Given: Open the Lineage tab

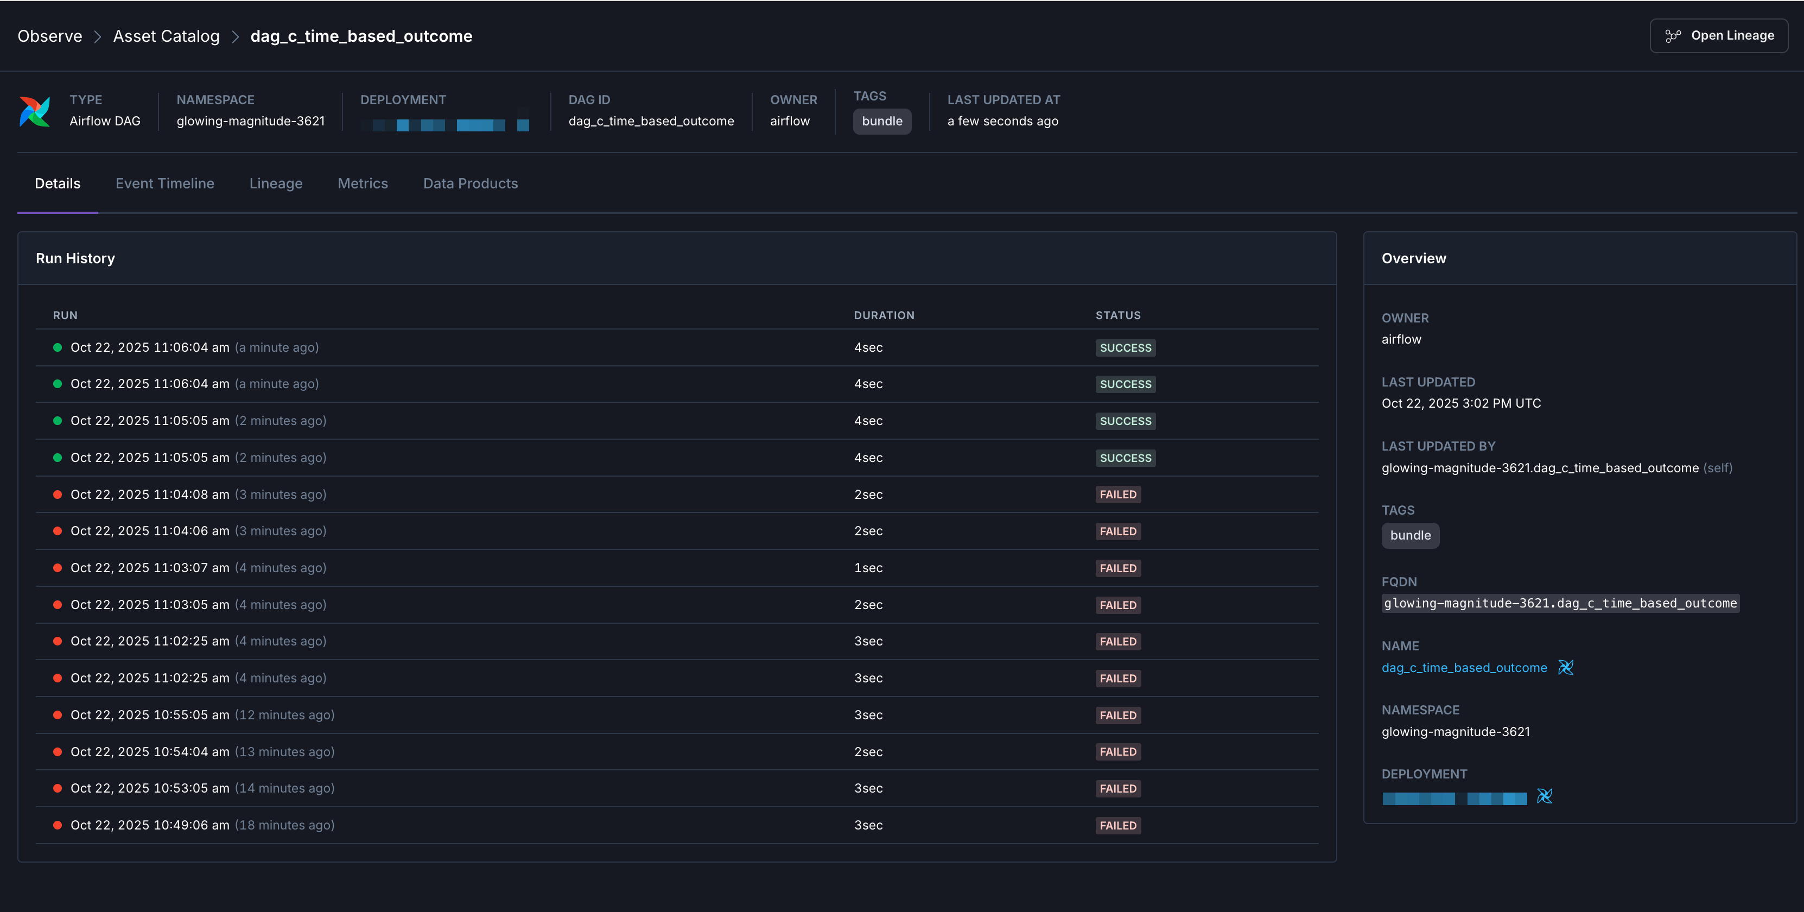Looking at the screenshot, I should tap(276, 183).
